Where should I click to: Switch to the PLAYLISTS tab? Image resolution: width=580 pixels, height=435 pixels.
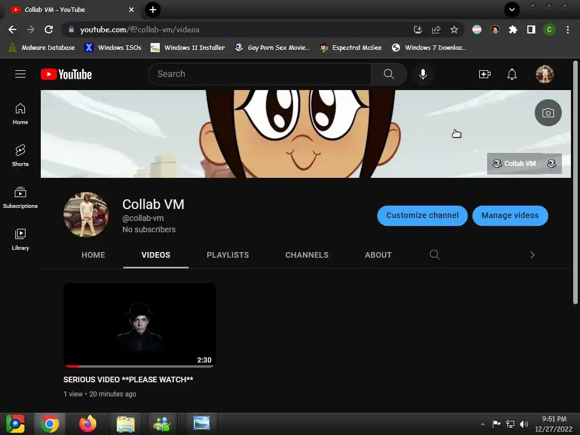tap(228, 255)
